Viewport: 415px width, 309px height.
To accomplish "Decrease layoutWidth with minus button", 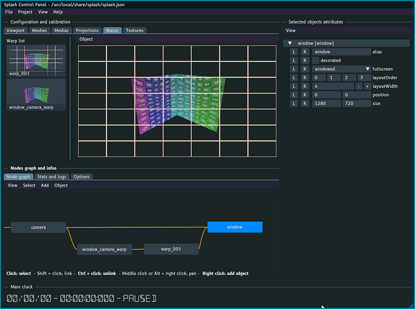I will 359,87.
